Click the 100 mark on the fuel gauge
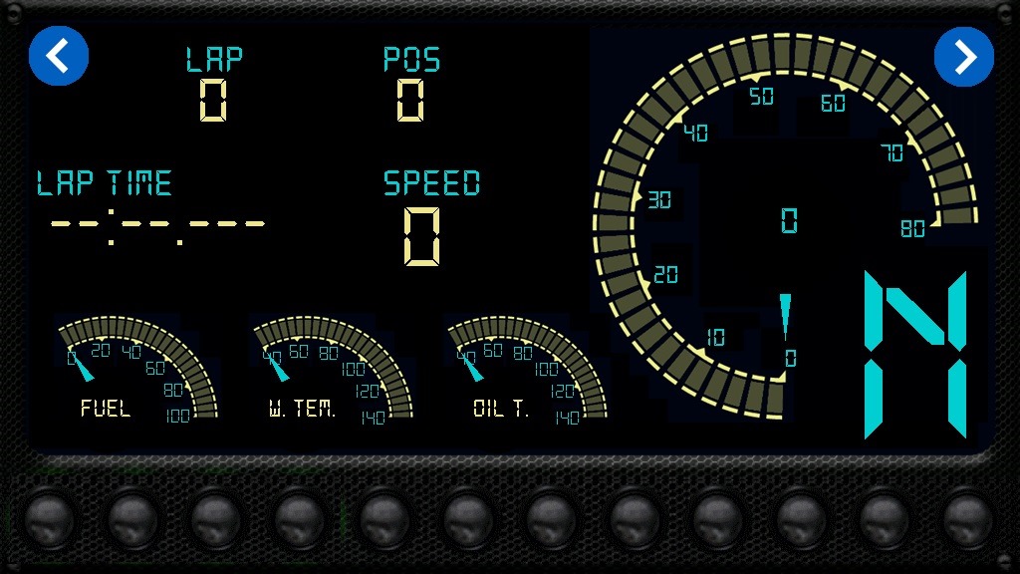Viewport: 1020px width, 574px height. (x=177, y=417)
